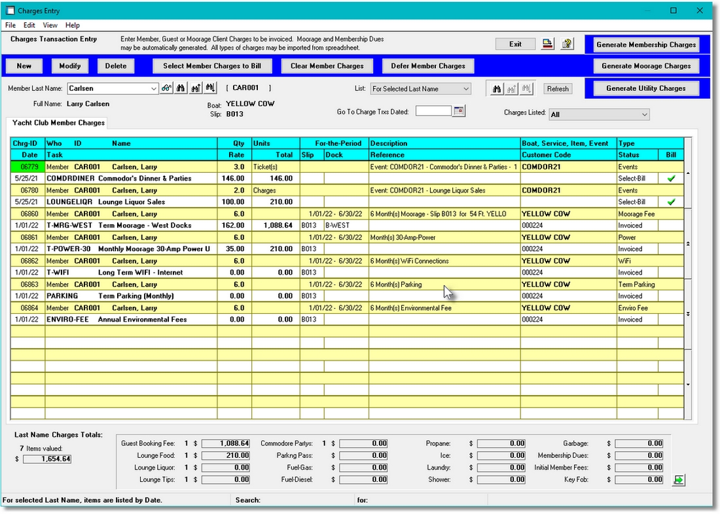Open the Edit menu
This screenshot has width=720, height=514.
pyautogui.click(x=28, y=25)
